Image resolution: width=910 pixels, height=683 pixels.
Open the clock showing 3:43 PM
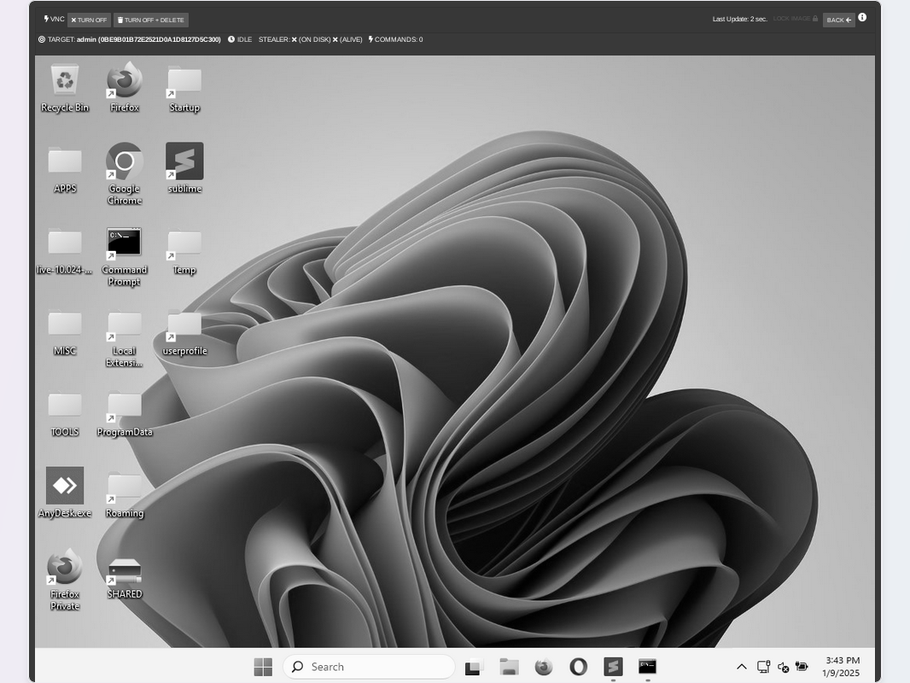click(842, 667)
